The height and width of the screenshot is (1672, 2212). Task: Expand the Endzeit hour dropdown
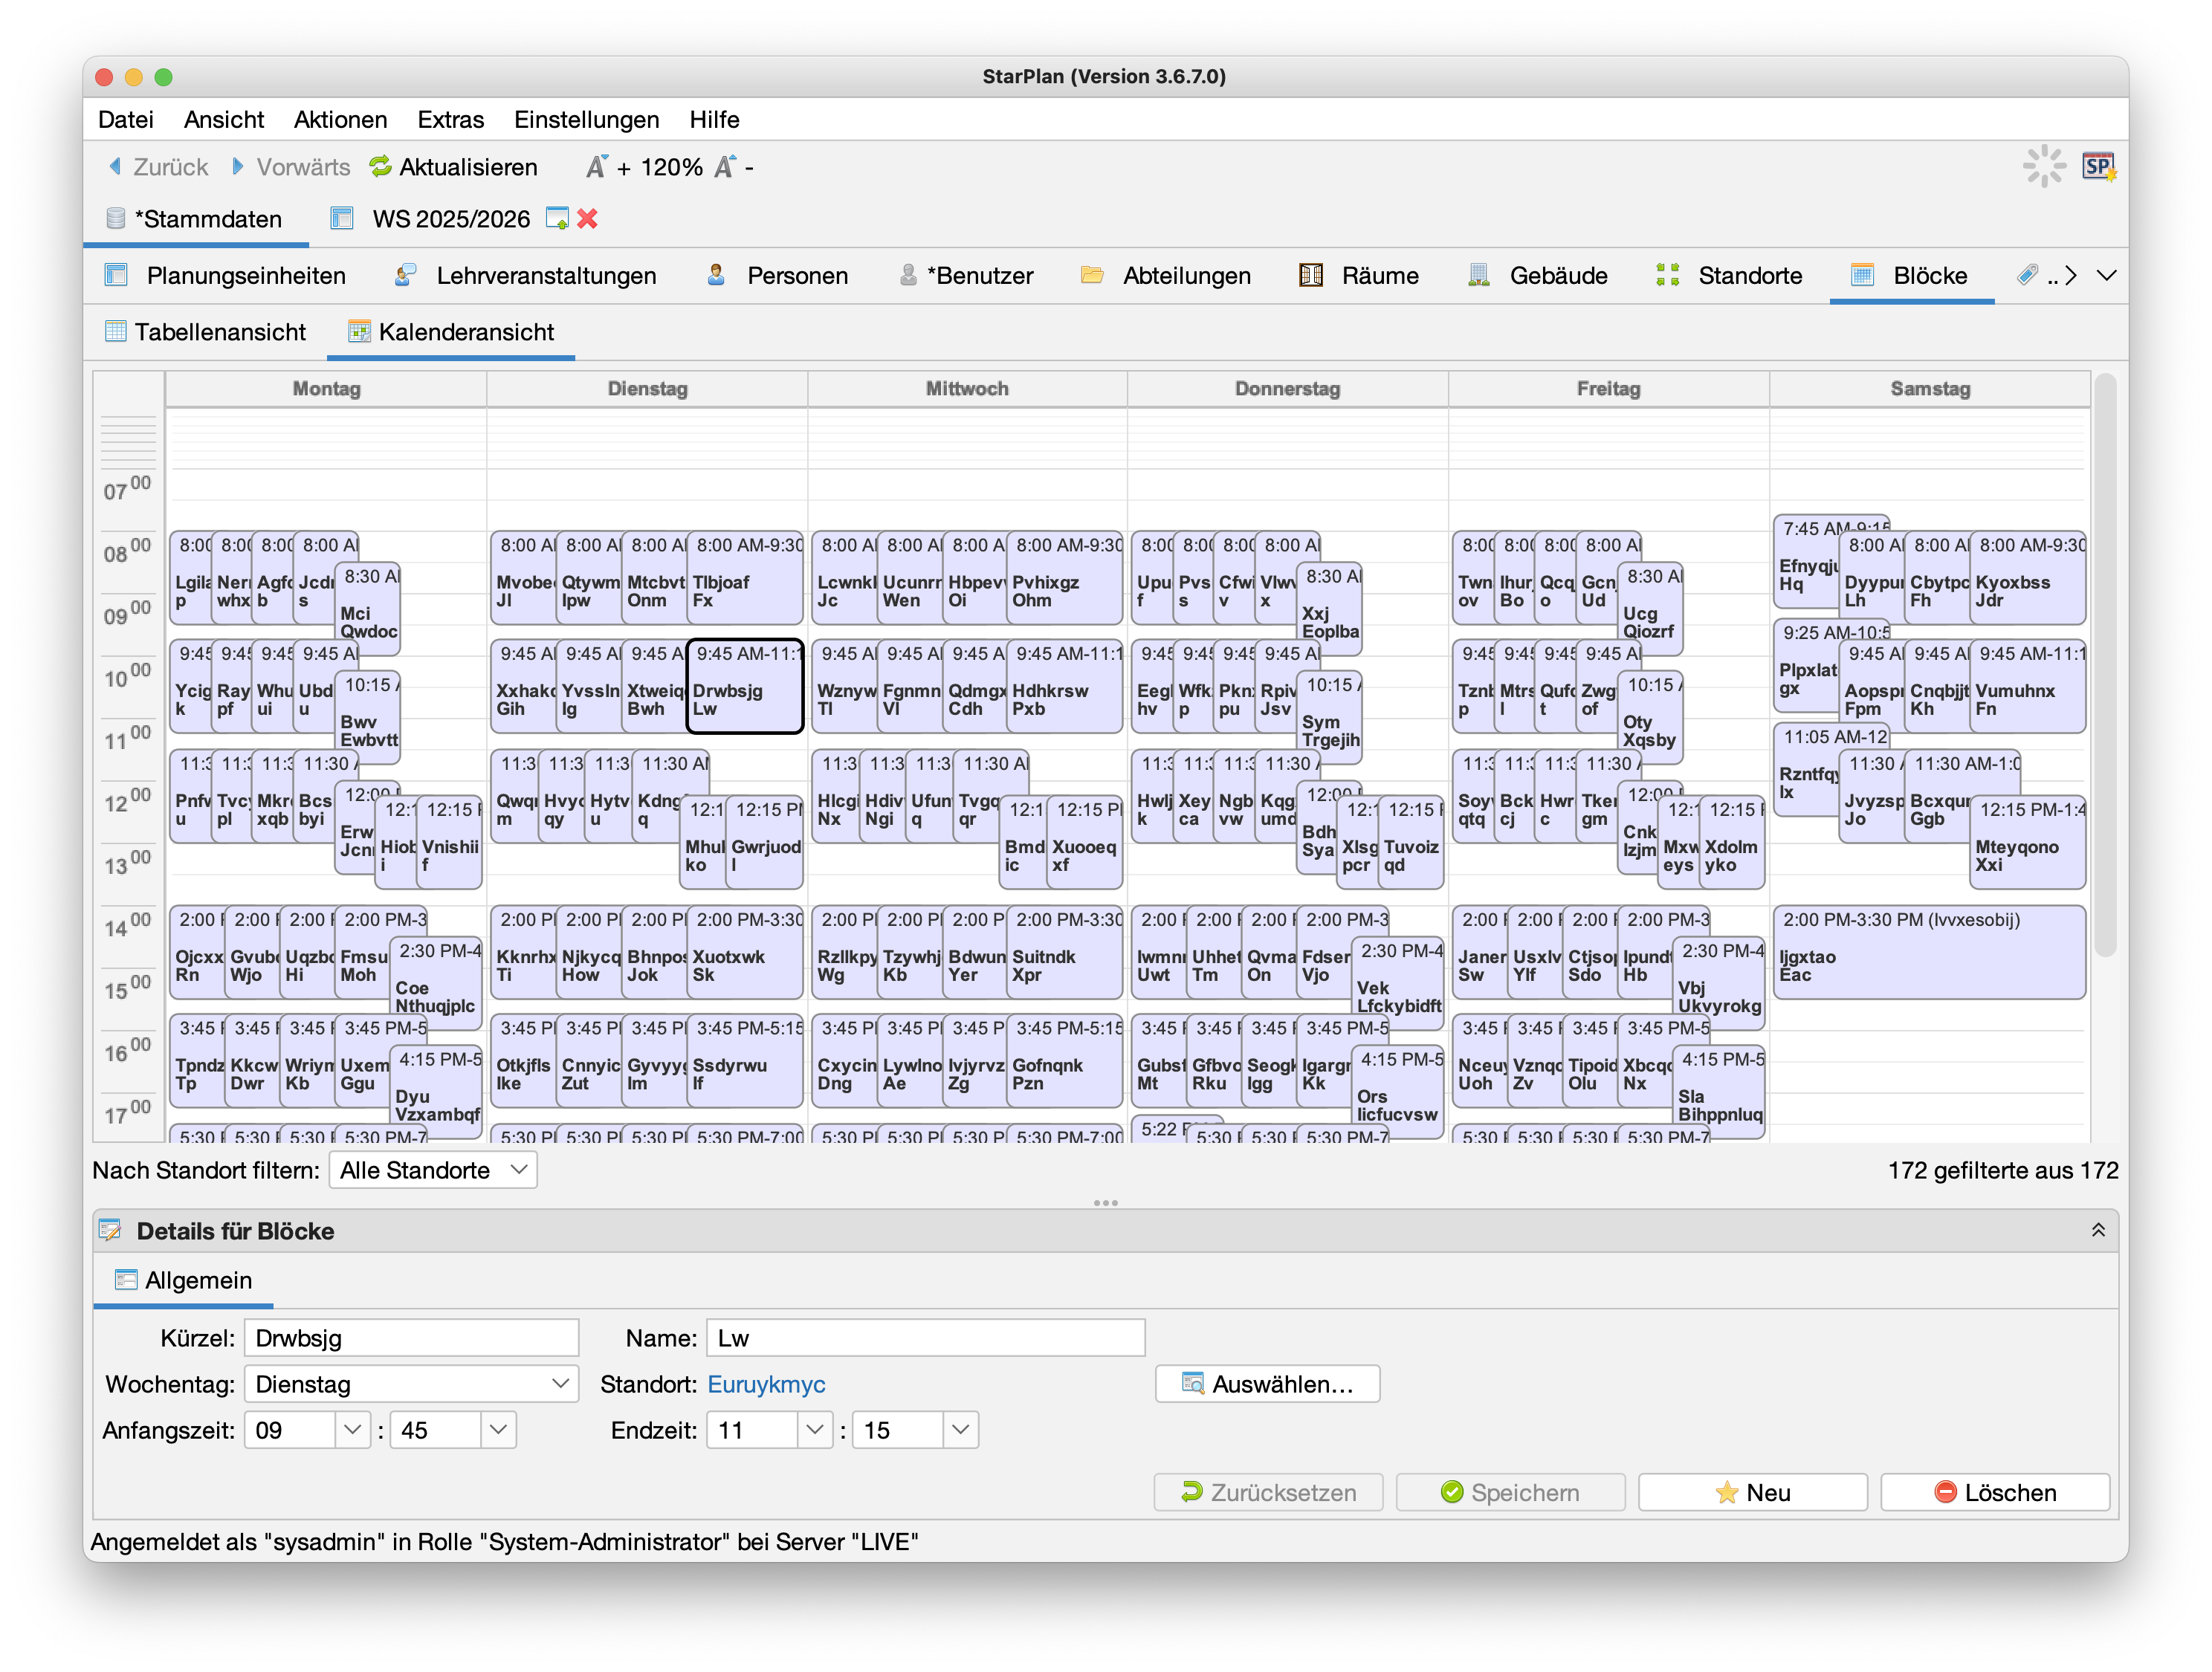(x=815, y=1430)
